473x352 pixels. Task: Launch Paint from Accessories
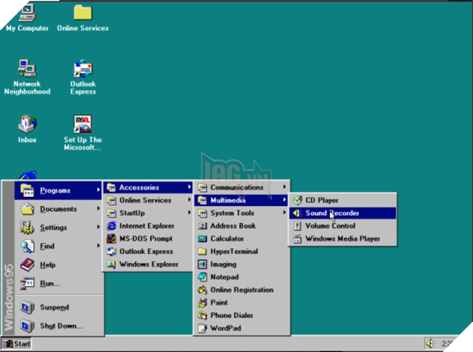point(242,302)
